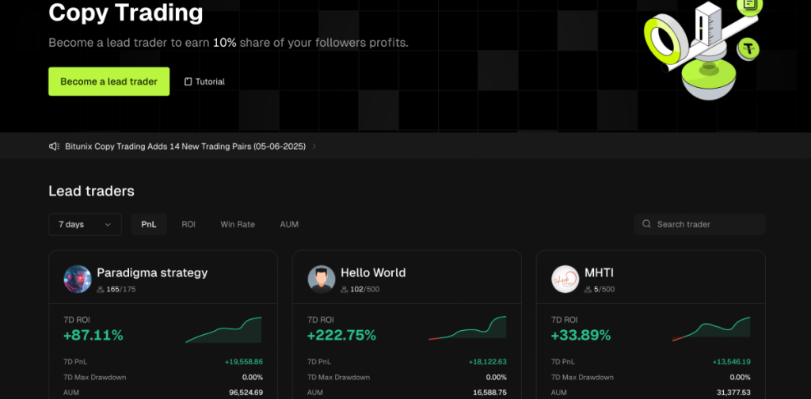This screenshot has width=811, height=399.
Task: Click the announcement megaphone icon
Action: 55,146
